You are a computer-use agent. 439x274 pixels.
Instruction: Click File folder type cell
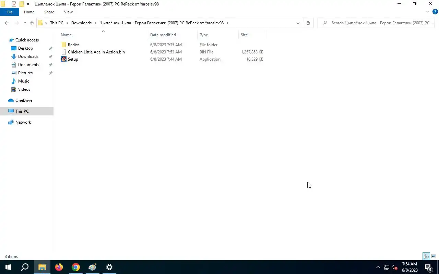[x=209, y=45]
